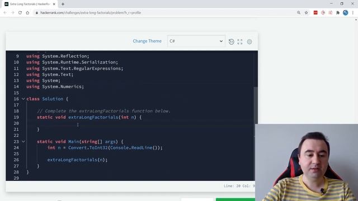The height and width of the screenshot is (201, 358).
Task: Go forward using browser forward arrow
Action: click(x=12, y=13)
